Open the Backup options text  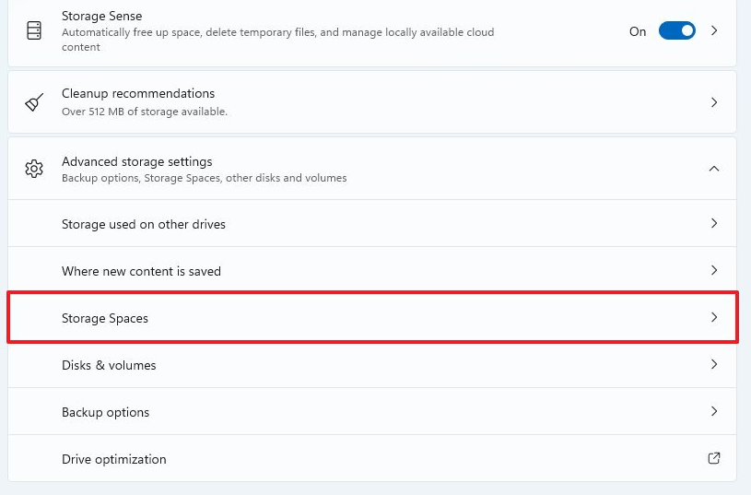105,412
